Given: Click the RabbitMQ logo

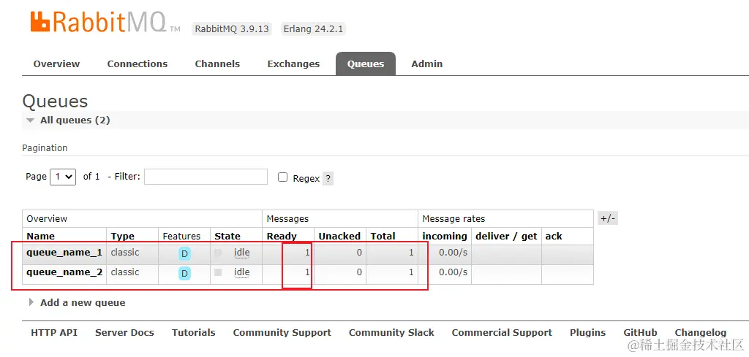Looking at the screenshot, I should (x=105, y=21).
